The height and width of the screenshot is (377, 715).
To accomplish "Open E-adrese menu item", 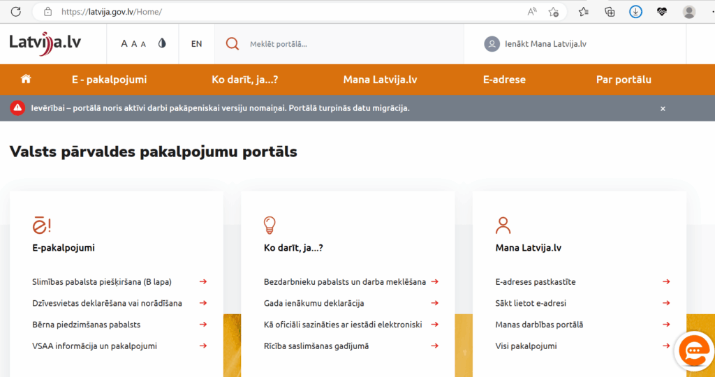I will click(504, 80).
